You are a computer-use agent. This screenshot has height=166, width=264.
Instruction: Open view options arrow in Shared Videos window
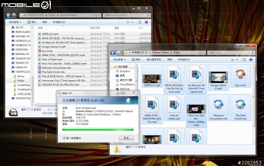(x=132, y=22)
